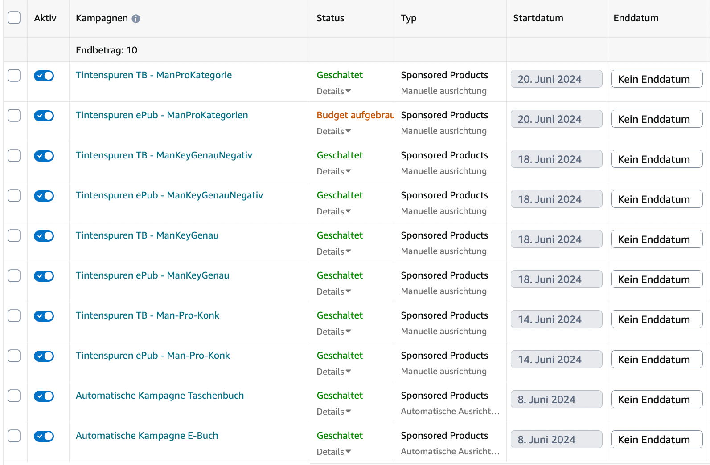Open Tintenspuren ePub - ManKeyGenau campaign
Viewport: 710px width, 465px height.
152,275
